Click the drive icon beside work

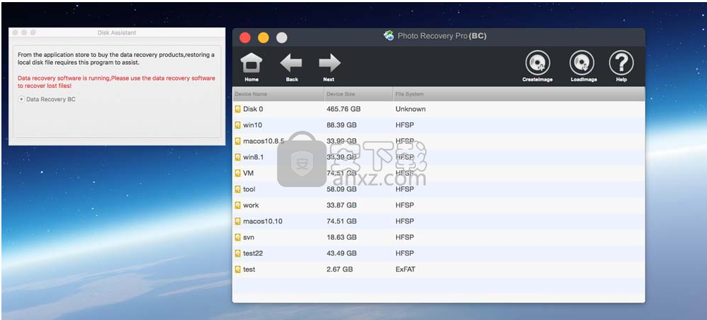pyautogui.click(x=238, y=205)
